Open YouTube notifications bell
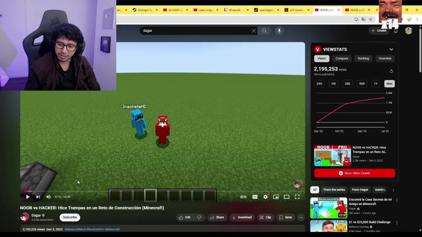The height and width of the screenshot is (237, 422). pos(396,31)
